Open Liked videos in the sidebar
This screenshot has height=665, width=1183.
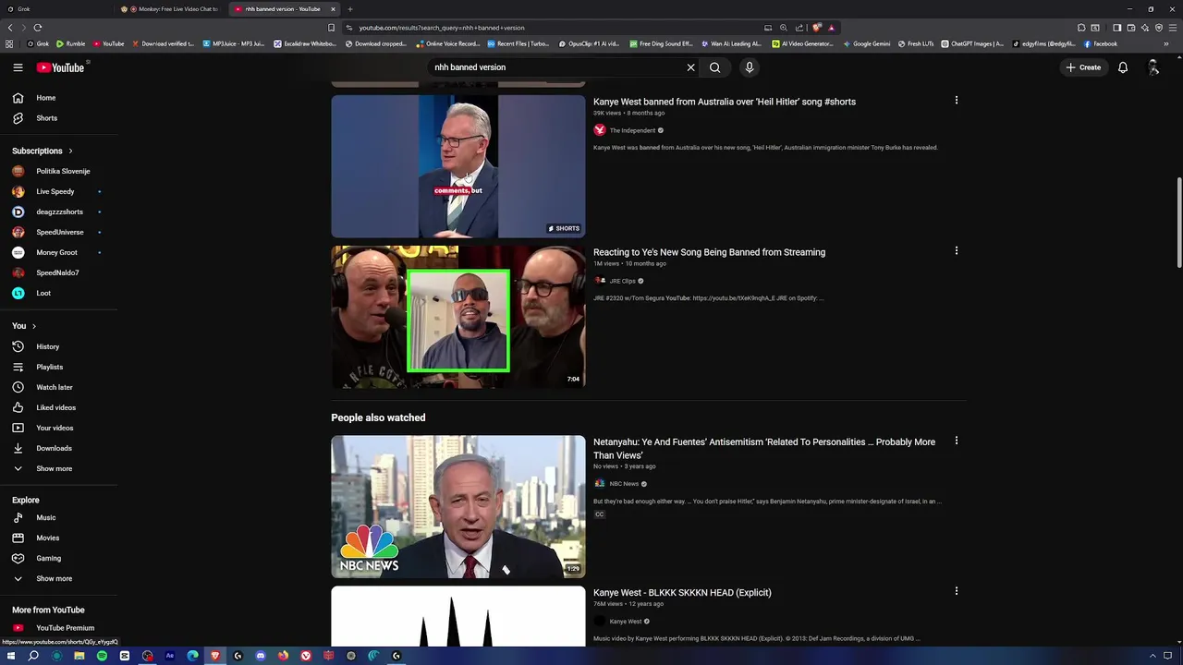click(58, 407)
